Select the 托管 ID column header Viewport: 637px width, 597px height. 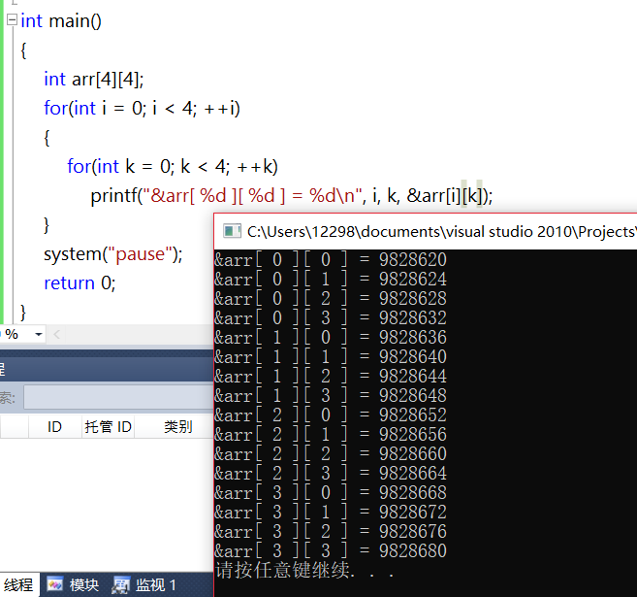point(108,427)
